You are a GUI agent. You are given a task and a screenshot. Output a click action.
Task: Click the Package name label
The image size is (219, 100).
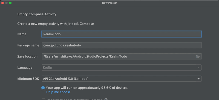tap(28, 45)
